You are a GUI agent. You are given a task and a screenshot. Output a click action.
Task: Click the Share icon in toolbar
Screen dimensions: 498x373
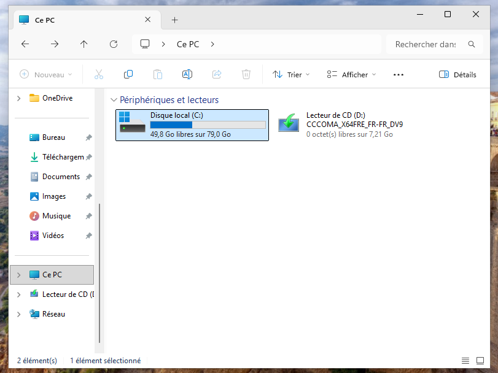click(217, 74)
